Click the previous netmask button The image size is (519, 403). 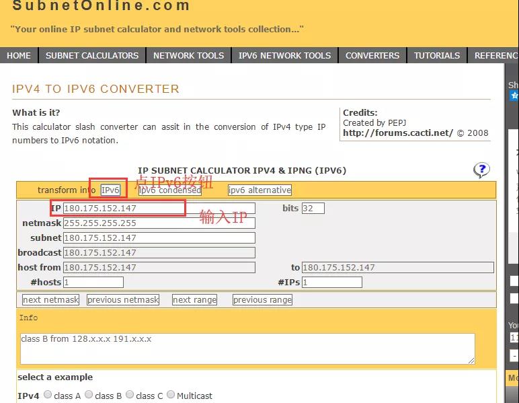(x=123, y=300)
